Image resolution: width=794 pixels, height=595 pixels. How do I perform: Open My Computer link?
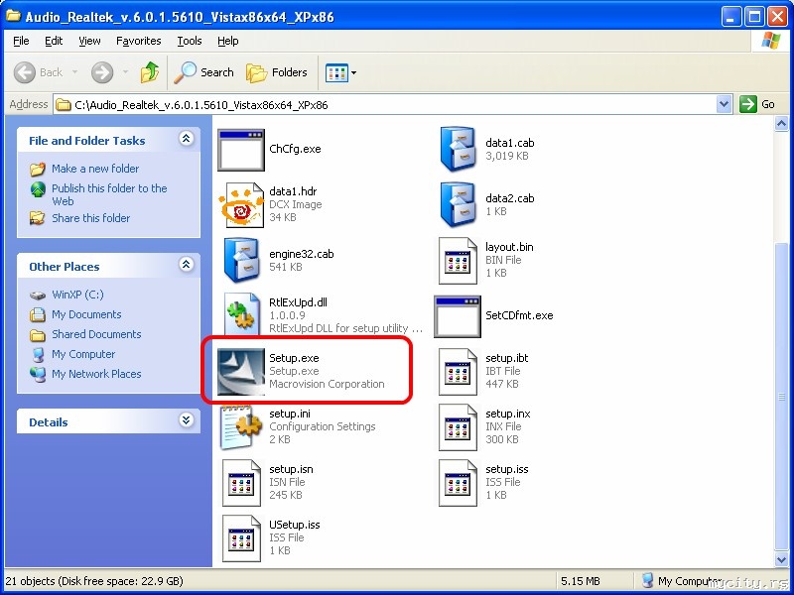(x=83, y=354)
